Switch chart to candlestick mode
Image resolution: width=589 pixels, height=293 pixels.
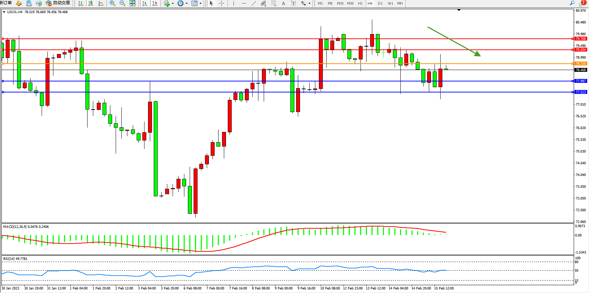(91, 3)
